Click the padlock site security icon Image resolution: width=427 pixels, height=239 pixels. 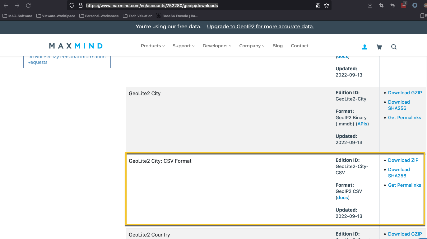pyautogui.click(x=81, y=5)
